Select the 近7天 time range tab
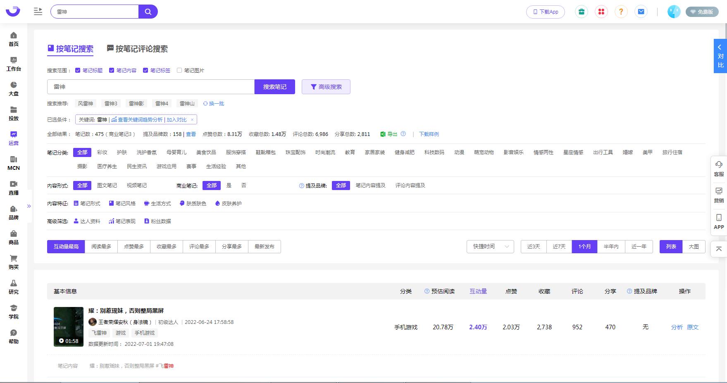The image size is (727, 383). pos(559,247)
